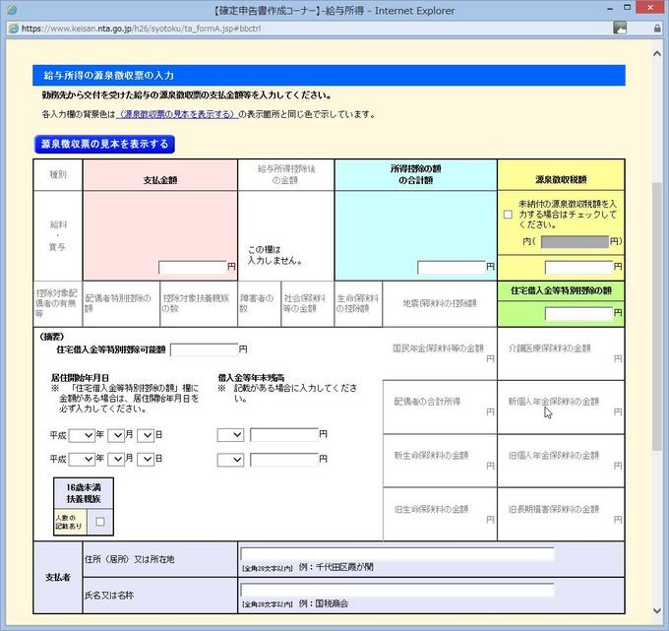
Task: Click the Internet Explorer icon in title bar
Action: coord(12,10)
